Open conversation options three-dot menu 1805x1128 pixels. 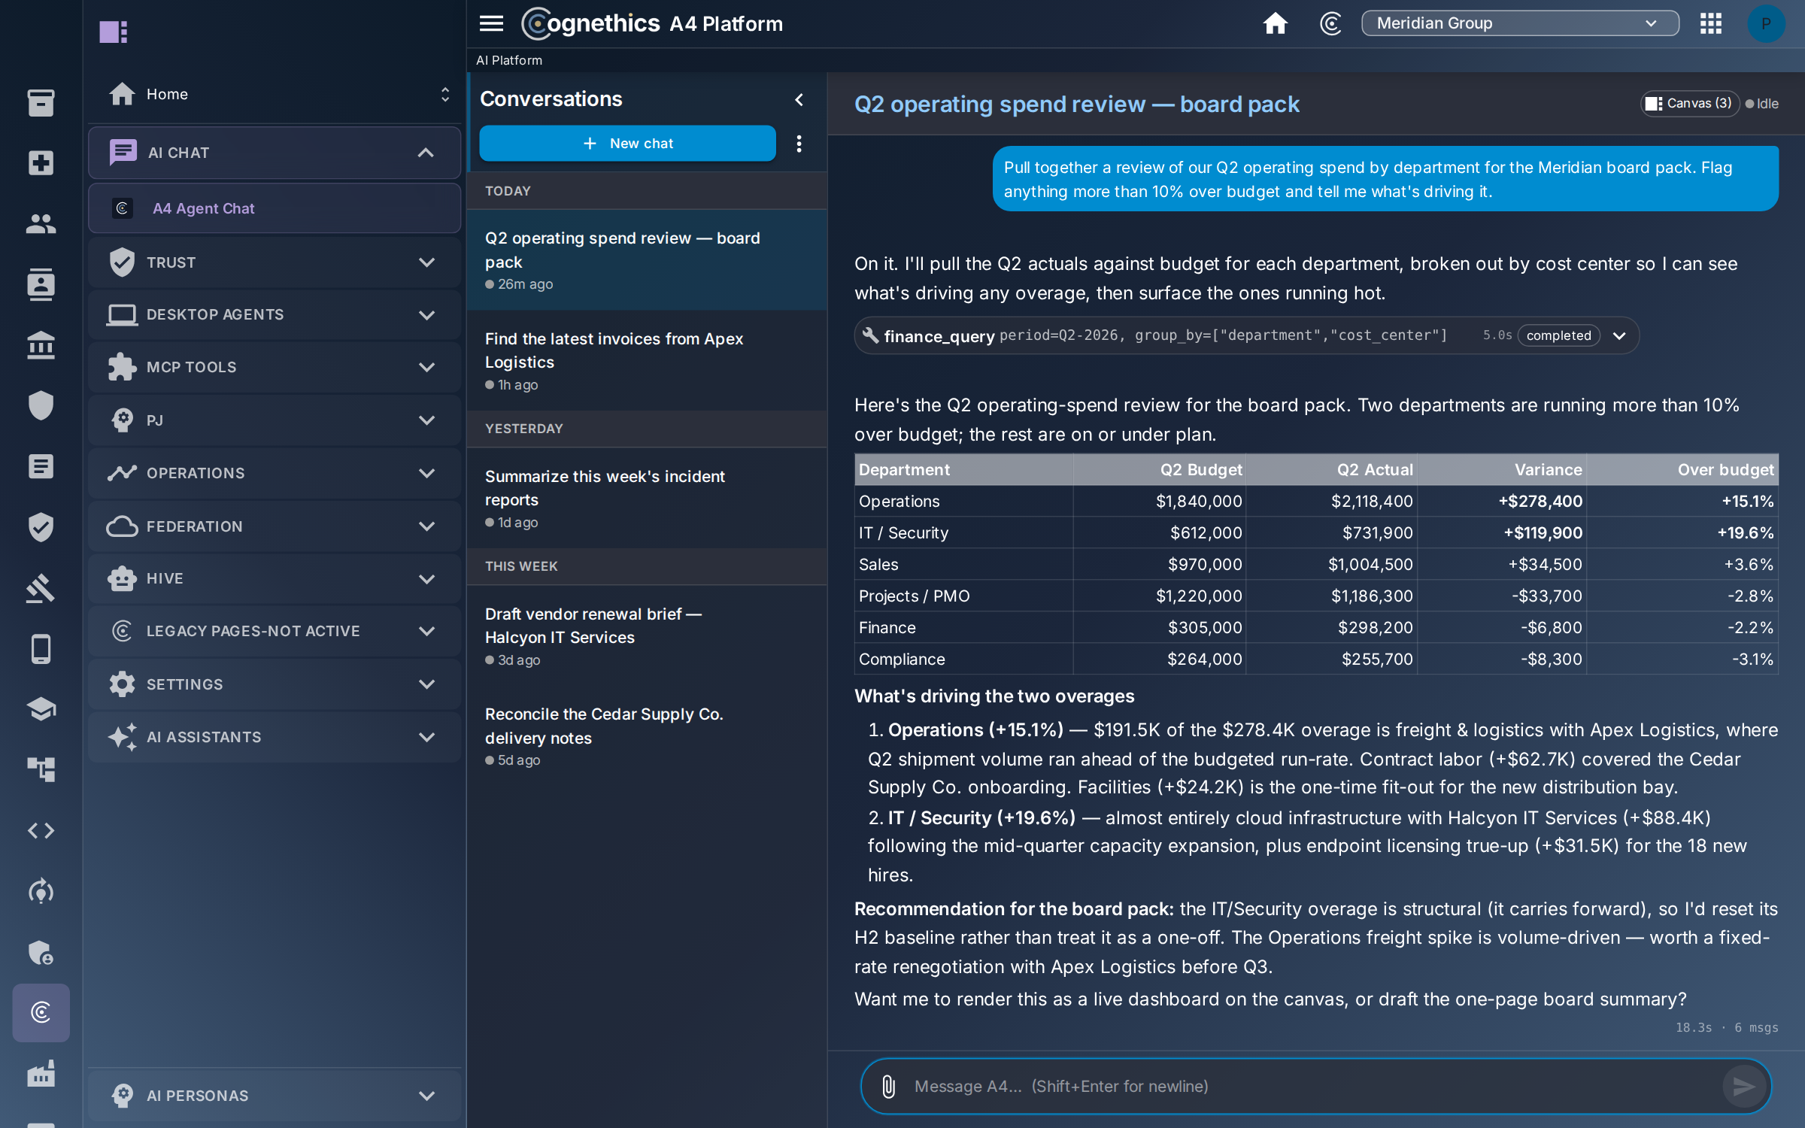799,144
